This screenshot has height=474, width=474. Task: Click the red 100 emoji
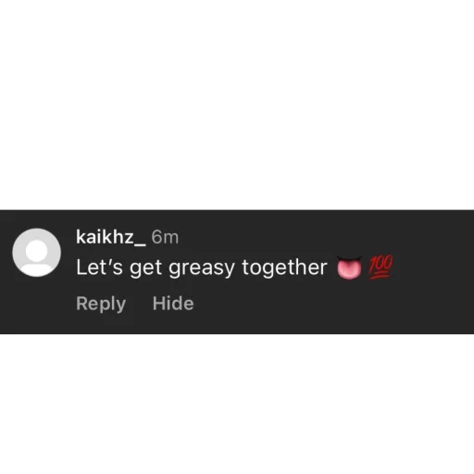pos(380,267)
